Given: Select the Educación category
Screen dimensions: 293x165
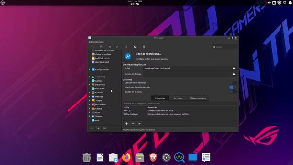Looking at the screenshot, I should coord(100,88).
